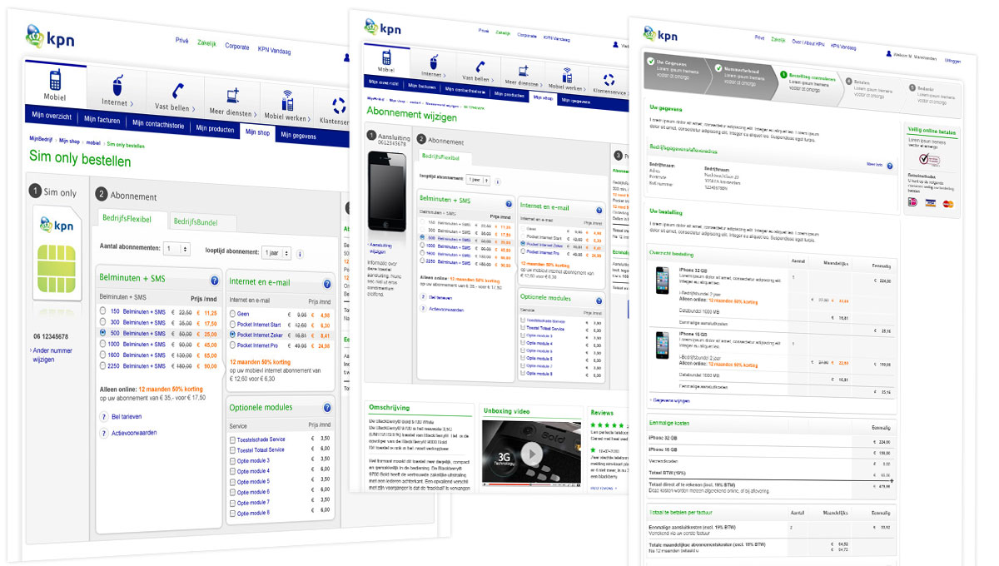The image size is (999, 566).
Task: Select Pocket Internet Start radio, left window
Action: tap(232, 325)
